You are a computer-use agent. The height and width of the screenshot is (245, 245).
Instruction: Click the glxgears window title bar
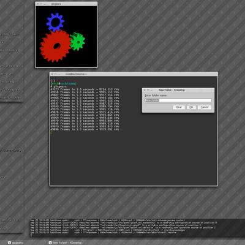[66, 4]
